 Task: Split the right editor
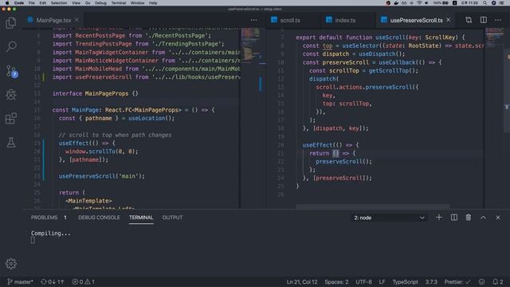[484, 20]
